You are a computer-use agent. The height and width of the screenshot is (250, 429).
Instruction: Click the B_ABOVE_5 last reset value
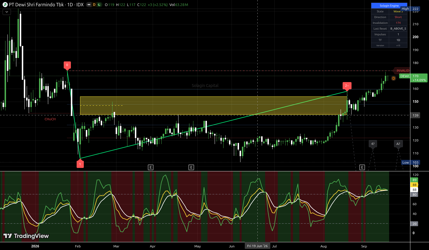click(398, 29)
